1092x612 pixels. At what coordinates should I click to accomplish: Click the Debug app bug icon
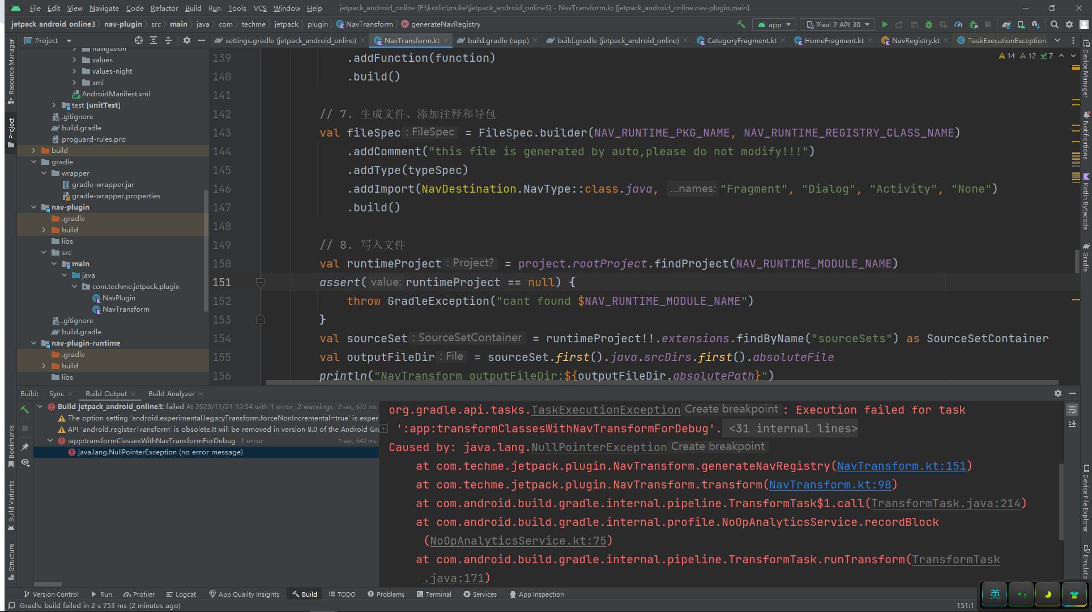tap(928, 24)
